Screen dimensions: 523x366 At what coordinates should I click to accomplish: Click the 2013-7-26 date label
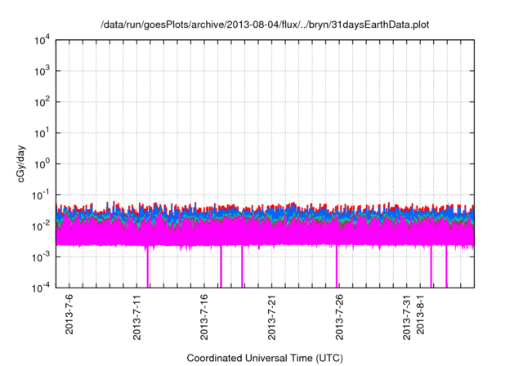(339, 317)
